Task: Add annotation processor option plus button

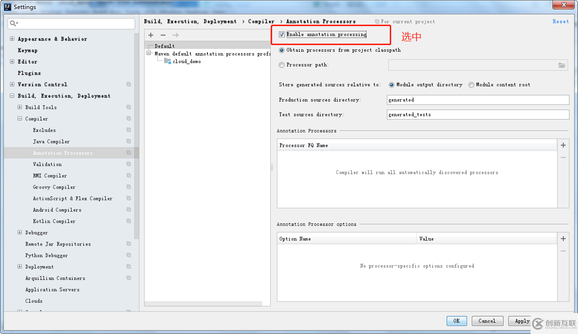Action: (x=563, y=239)
